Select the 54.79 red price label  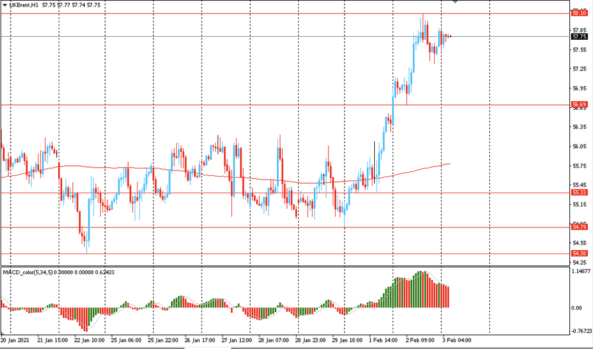pyautogui.click(x=579, y=227)
